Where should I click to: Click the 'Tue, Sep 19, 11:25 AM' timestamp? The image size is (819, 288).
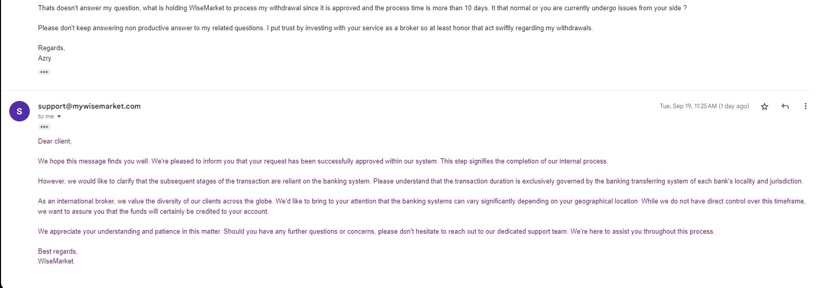coord(704,106)
